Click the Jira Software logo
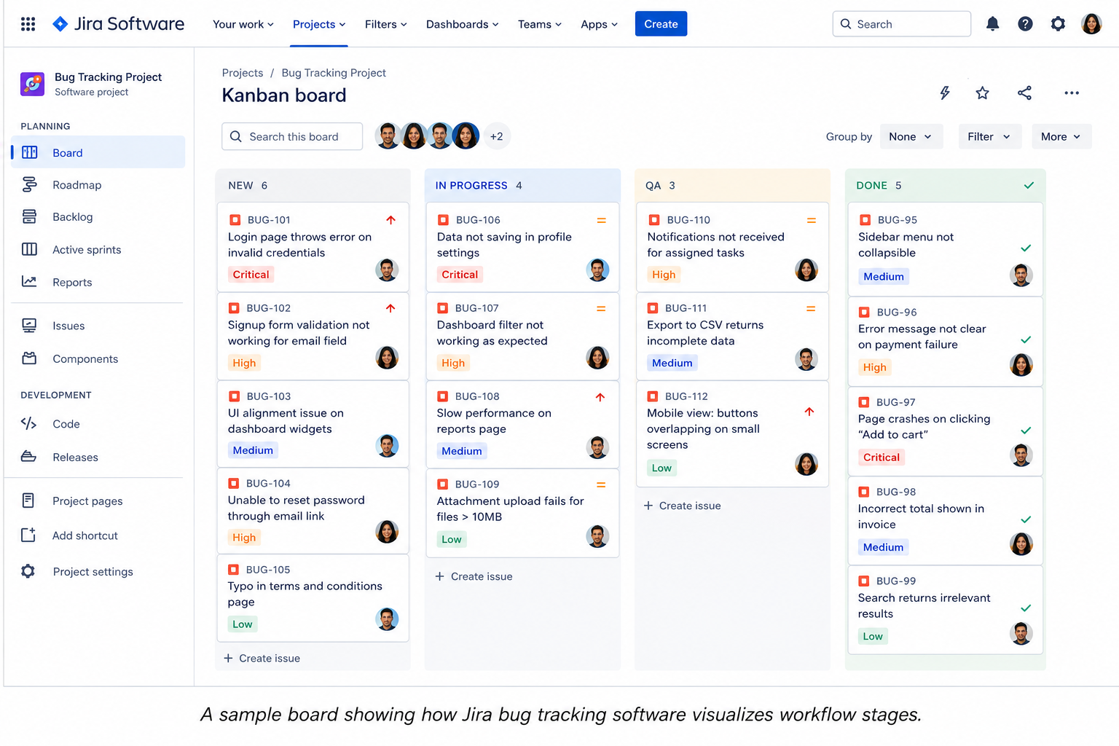The image size is (1119, 746). tap(119, 24)
